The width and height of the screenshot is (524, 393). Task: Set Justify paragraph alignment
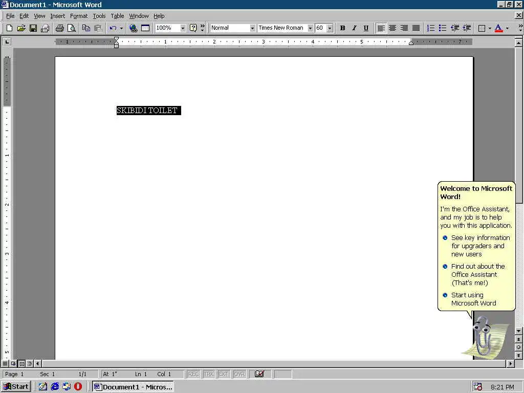point(416,28)
